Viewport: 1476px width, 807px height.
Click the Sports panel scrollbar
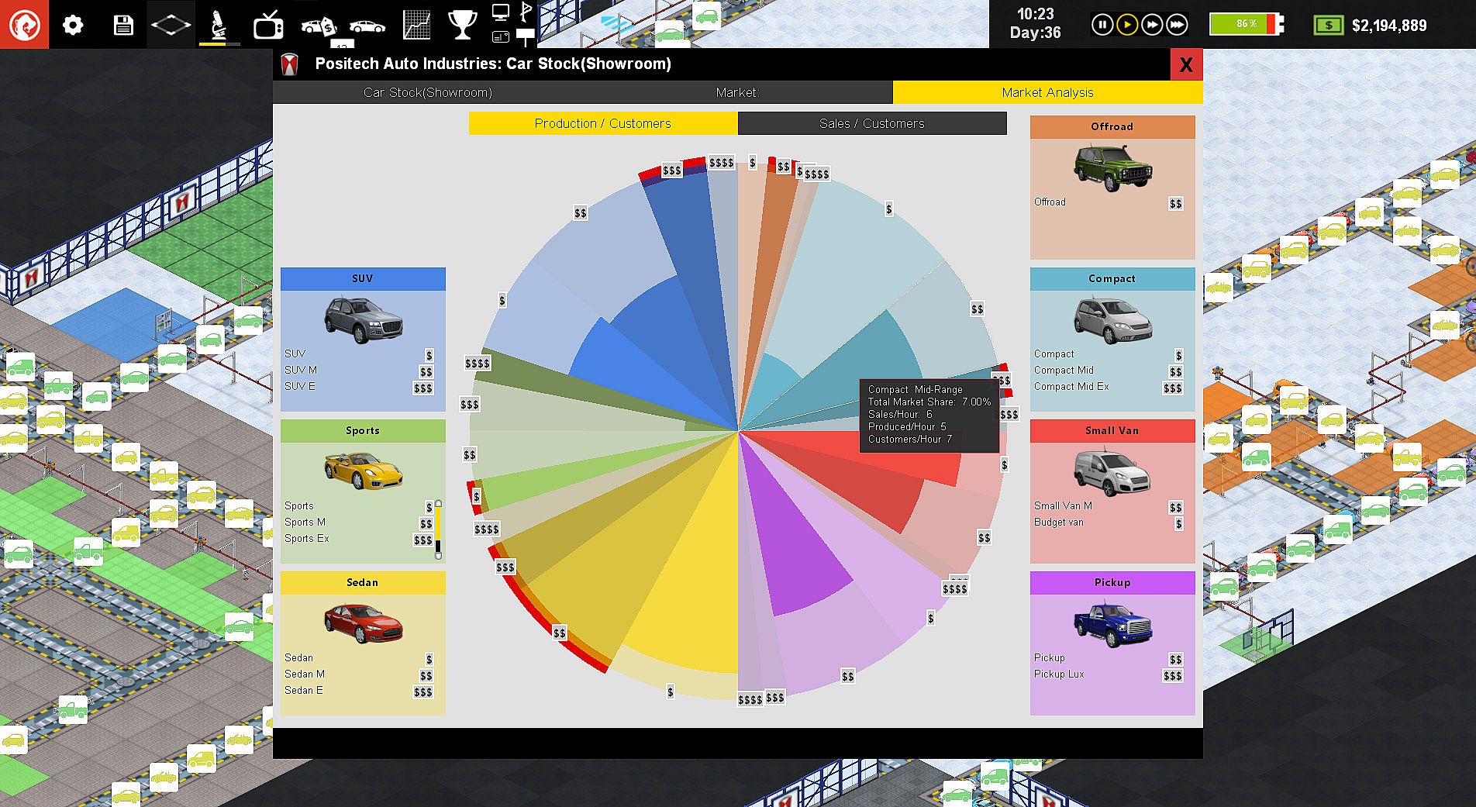tap(438, 529)
